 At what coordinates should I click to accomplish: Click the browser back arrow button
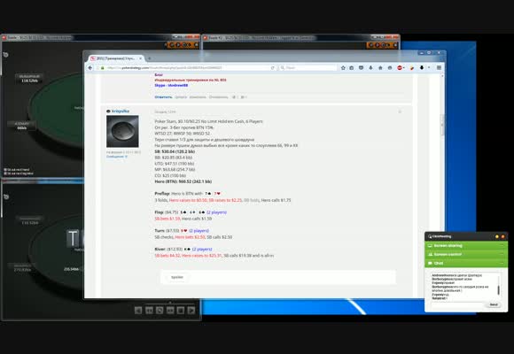[x=90, y=68]
